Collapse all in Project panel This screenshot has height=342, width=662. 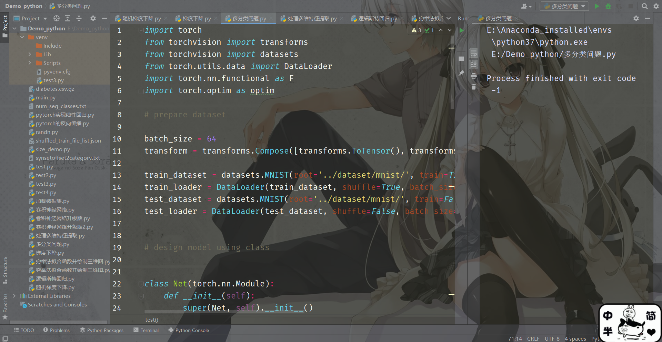pos(79,18)
